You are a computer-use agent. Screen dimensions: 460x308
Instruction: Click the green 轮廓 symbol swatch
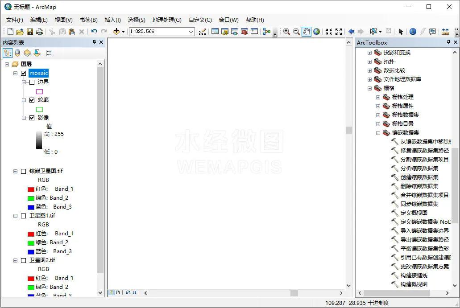click(39, 109)
